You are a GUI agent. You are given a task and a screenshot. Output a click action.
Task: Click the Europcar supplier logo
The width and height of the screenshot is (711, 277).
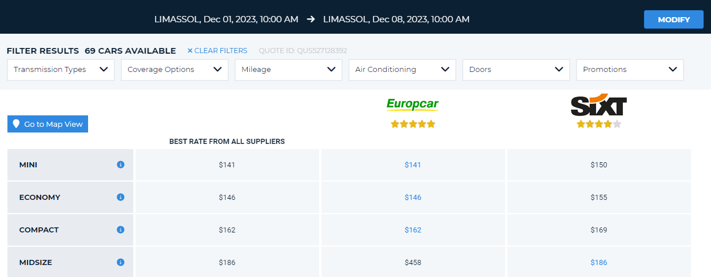pyautogui.click(x=412, y=104)
